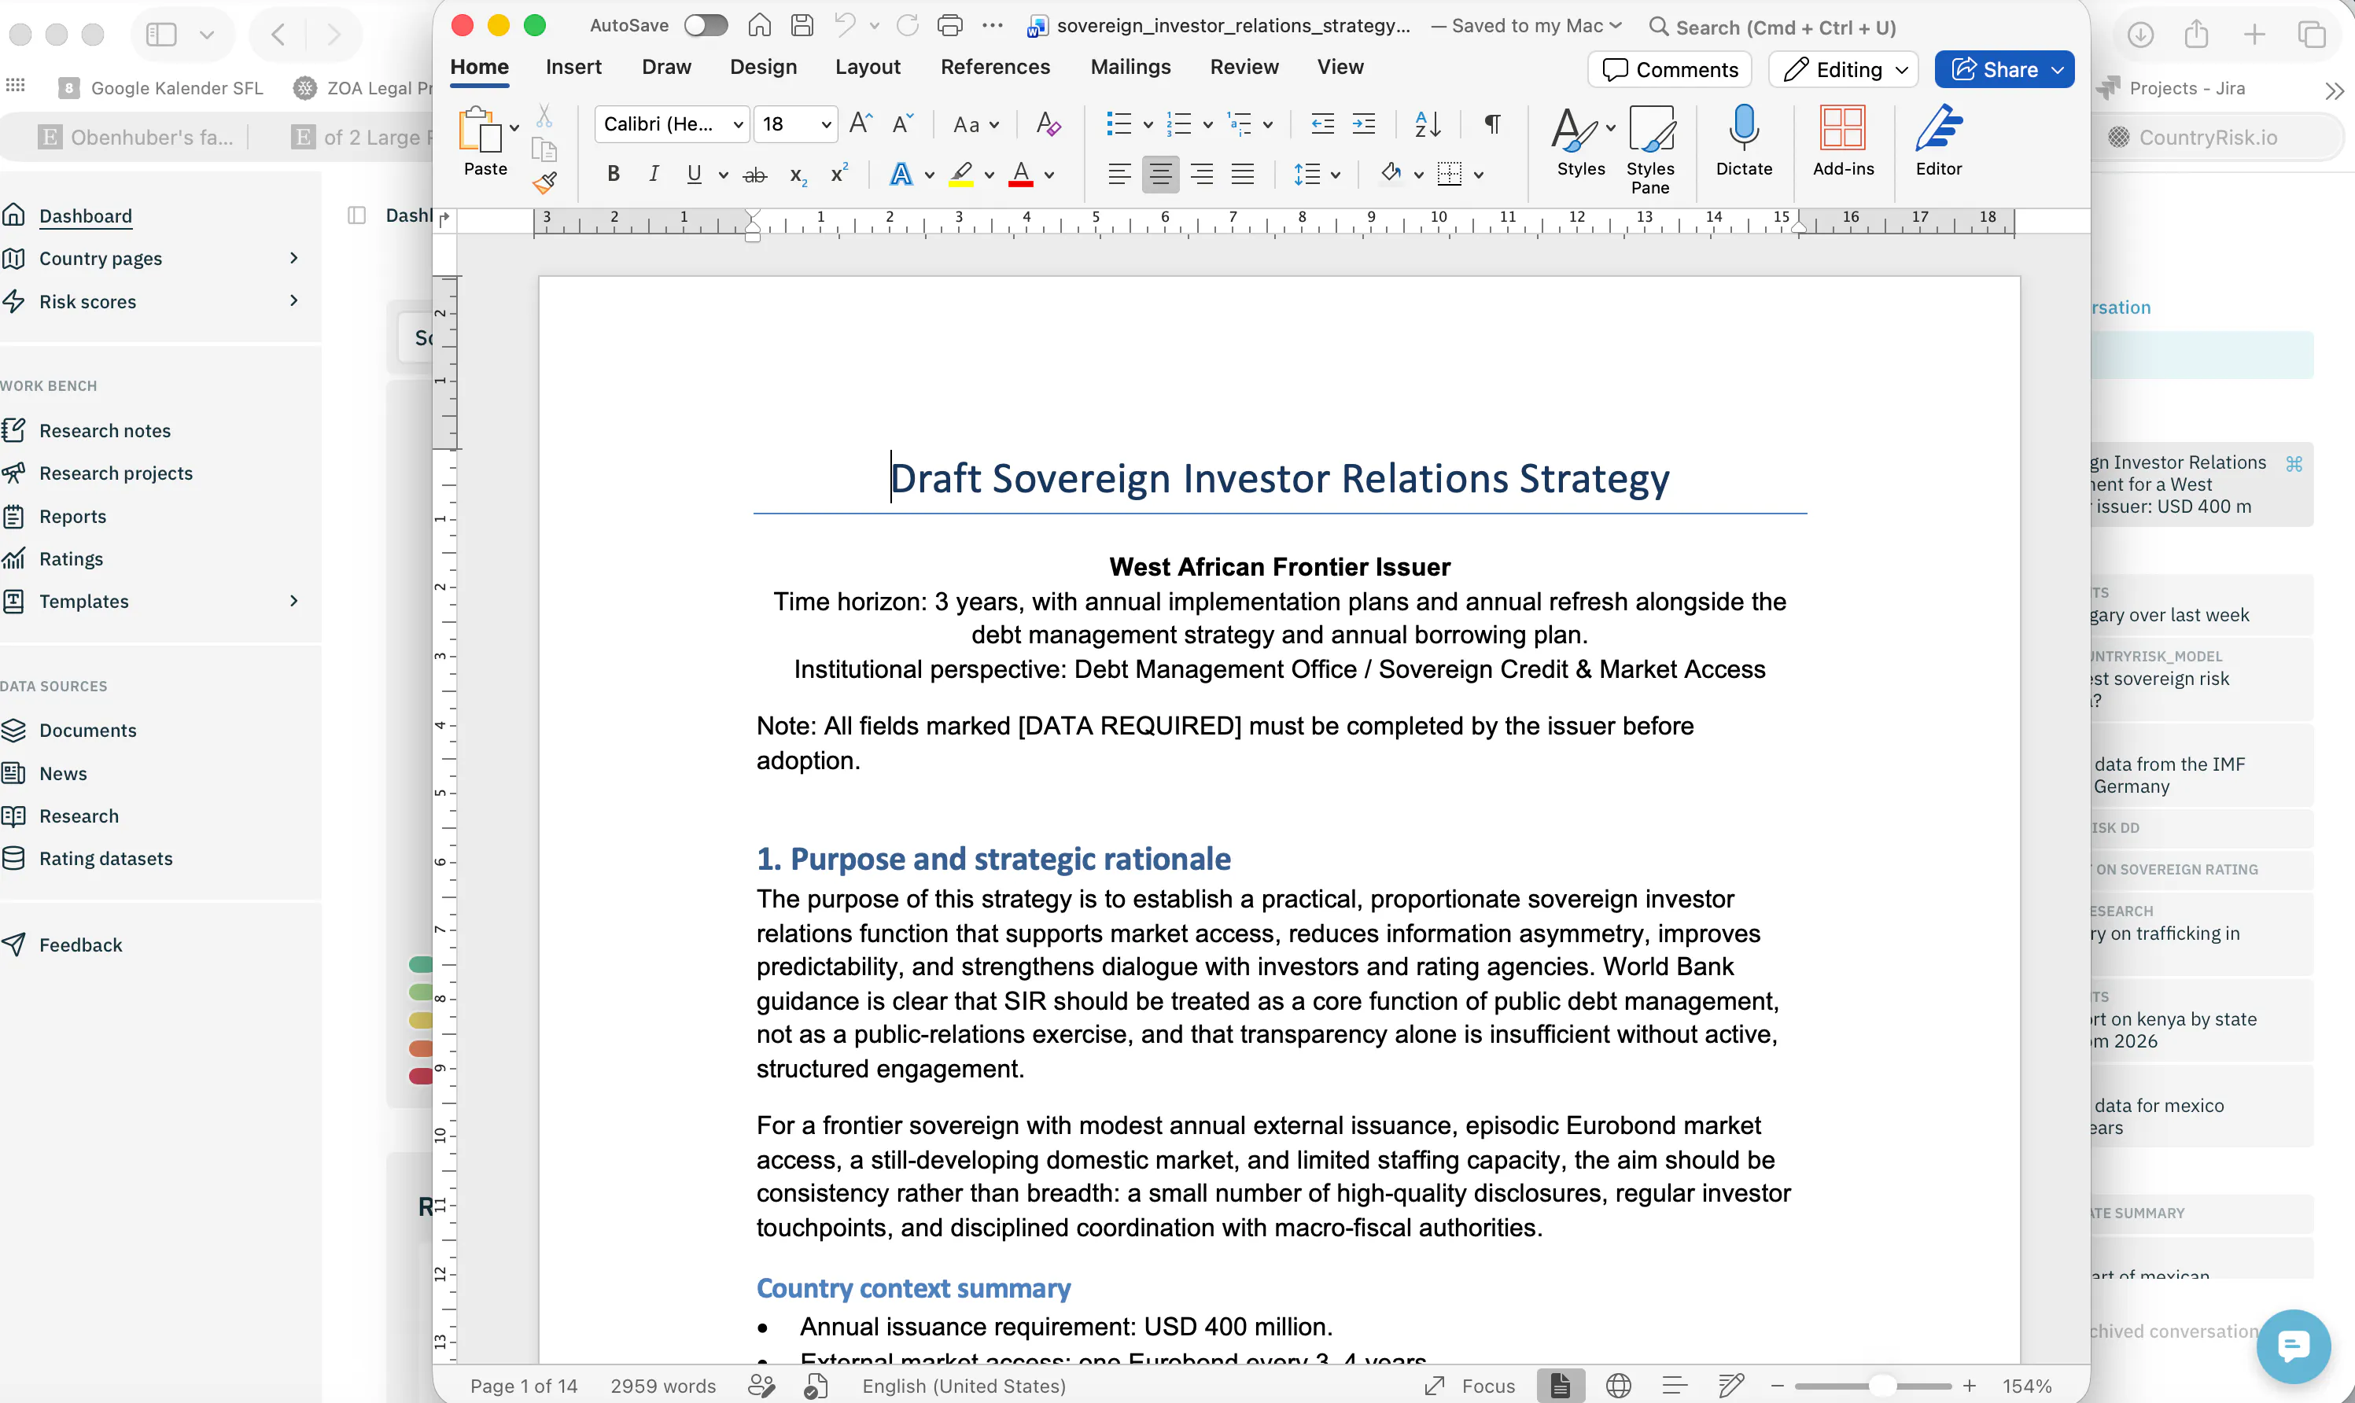Increase the paragraph indent

point(1363,123)
